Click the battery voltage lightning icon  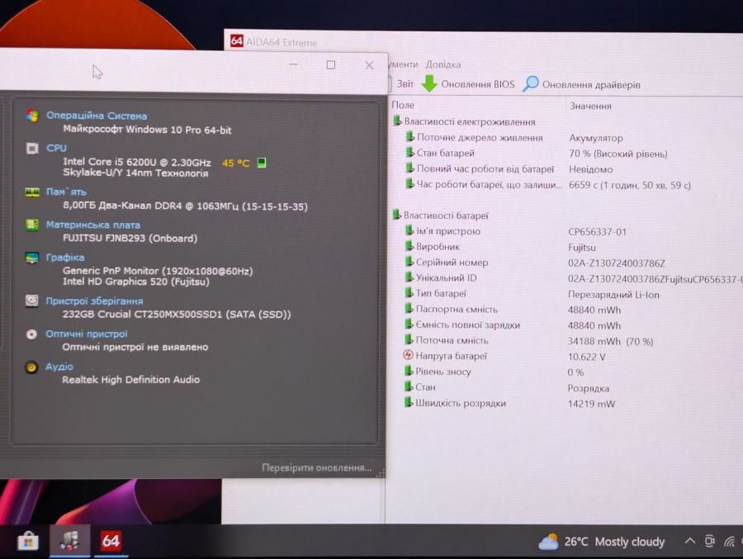408,355
